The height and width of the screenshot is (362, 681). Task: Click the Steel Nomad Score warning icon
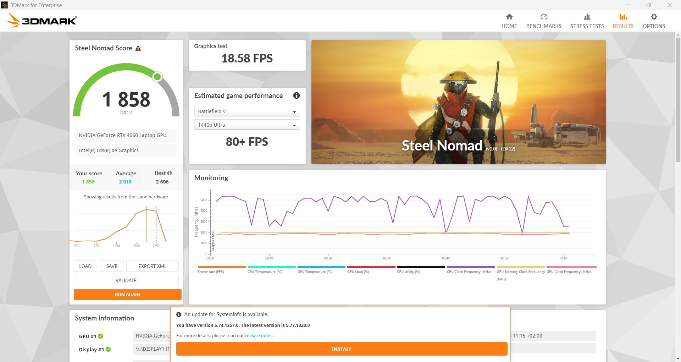click(x=138, y=48)
